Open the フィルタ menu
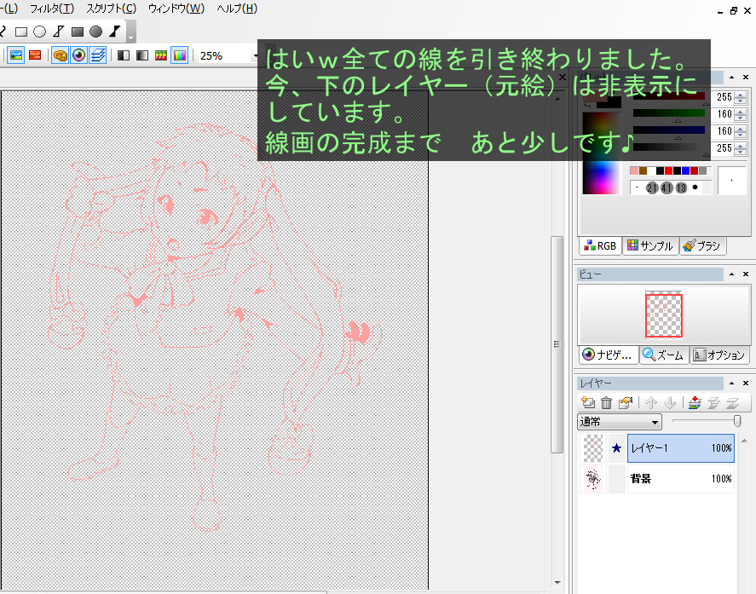 pos(51,9)
